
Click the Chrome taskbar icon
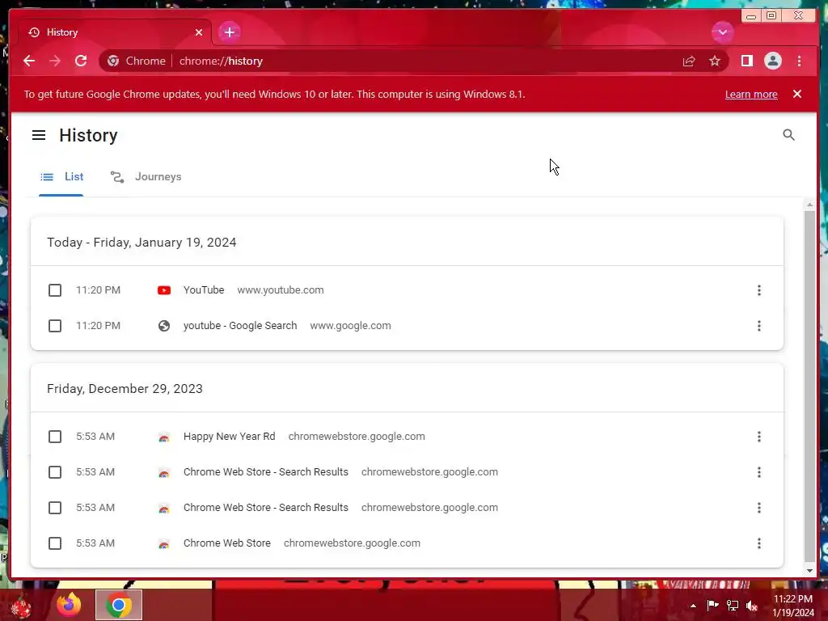pos(119,605)
